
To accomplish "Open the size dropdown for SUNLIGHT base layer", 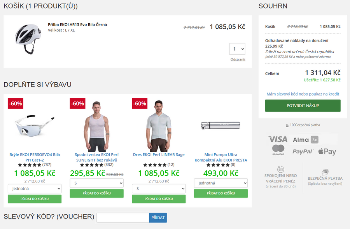I will (x=96, y=183).
